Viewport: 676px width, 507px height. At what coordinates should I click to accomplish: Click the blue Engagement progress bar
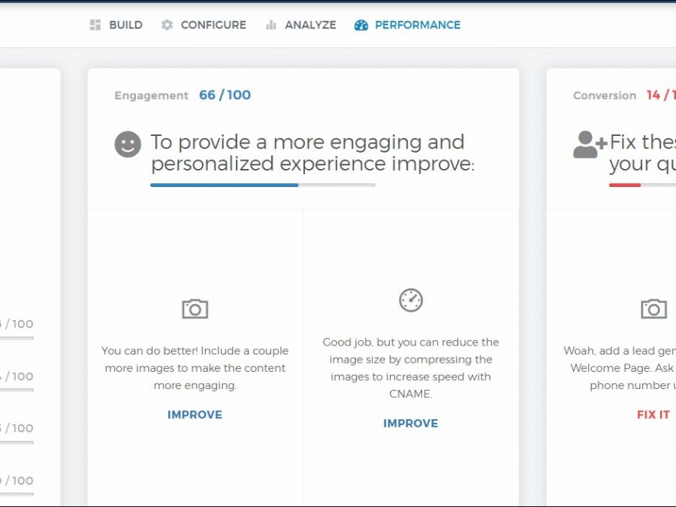pos(225,185)
